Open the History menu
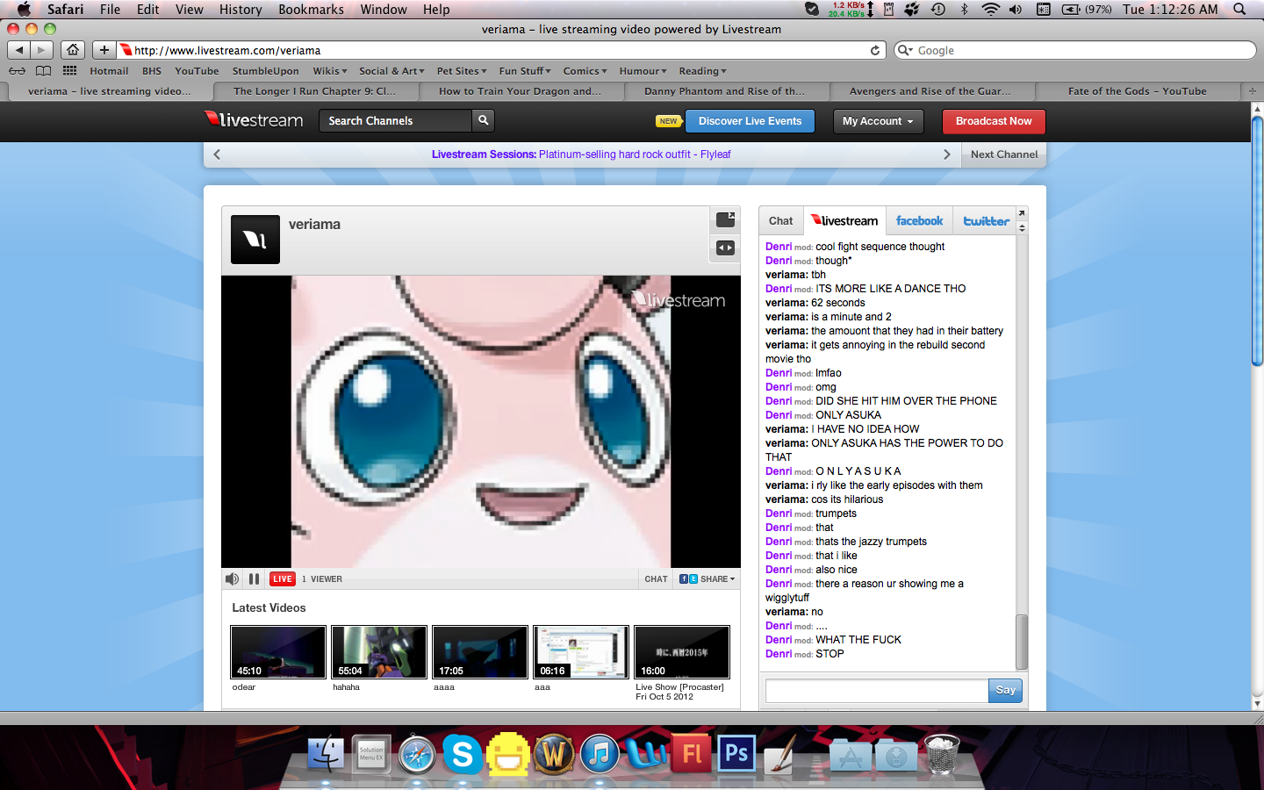Viewport: 1264px width, 790px height. click(241, 9)
